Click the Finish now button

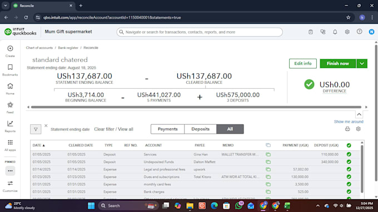(338, 63)
